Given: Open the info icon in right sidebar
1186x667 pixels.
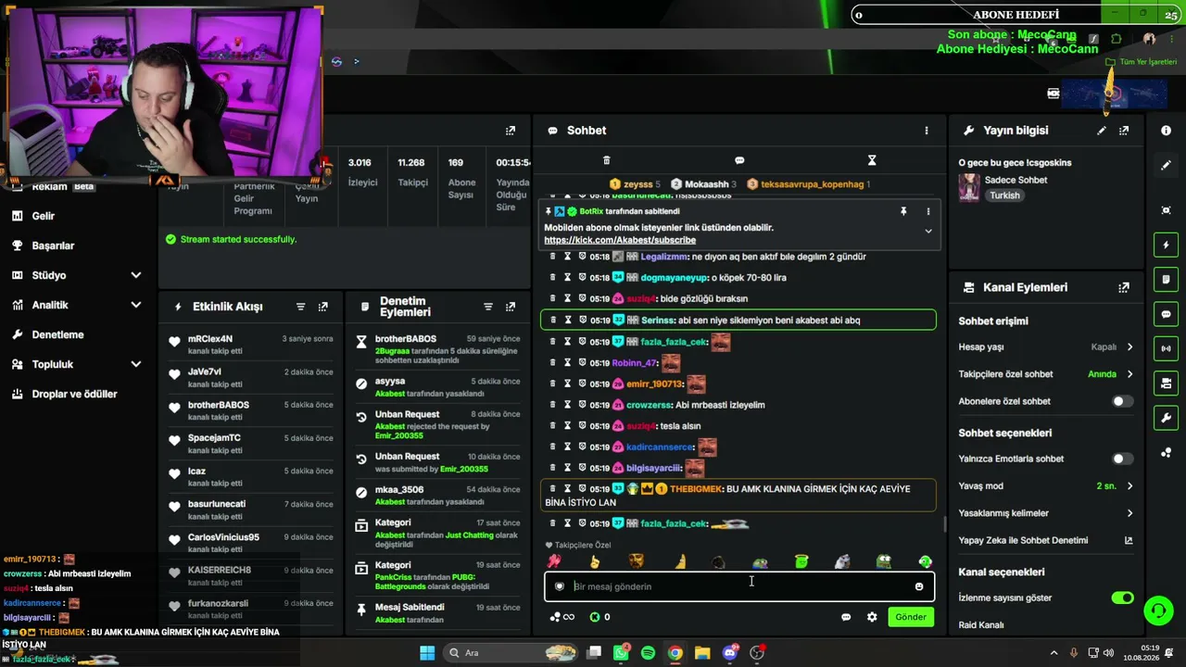Looking at the screenshot, I should (x=1166, y=131).
